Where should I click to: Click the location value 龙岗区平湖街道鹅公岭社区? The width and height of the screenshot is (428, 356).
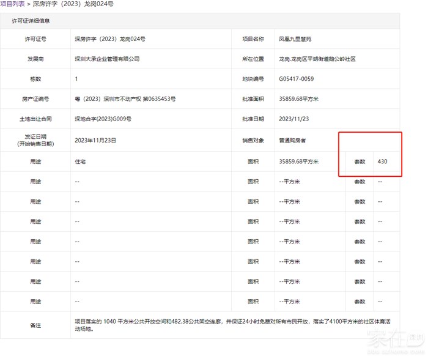tap(317, 59)
